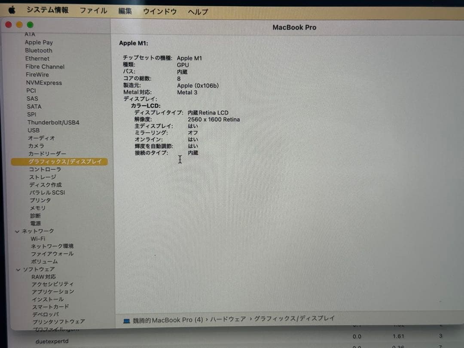Click the Metal 3 value
Viewport: 464px width, 348px height.
pyautogui.click(x=187, y=92)
